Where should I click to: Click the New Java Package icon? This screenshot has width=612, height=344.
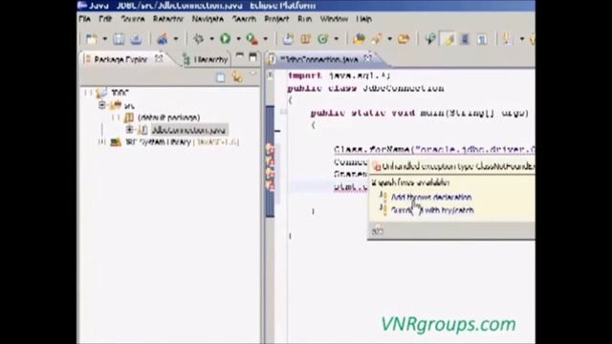point(306,39)
